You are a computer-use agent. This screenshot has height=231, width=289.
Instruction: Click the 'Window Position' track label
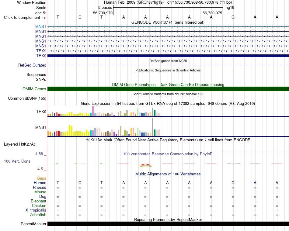[32, 2]
